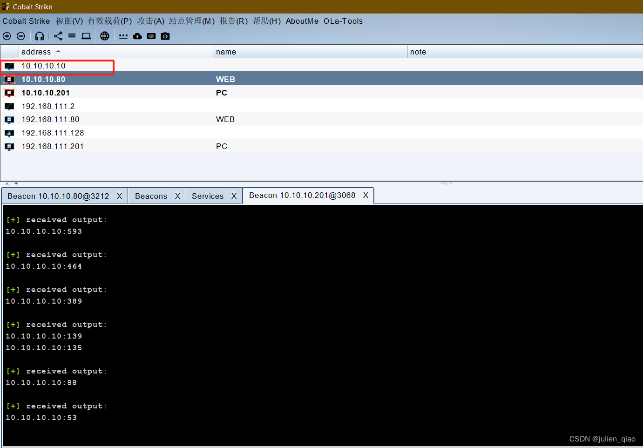
Task: Select the 10.10.10.201 address
Action: tap(46, 93)
